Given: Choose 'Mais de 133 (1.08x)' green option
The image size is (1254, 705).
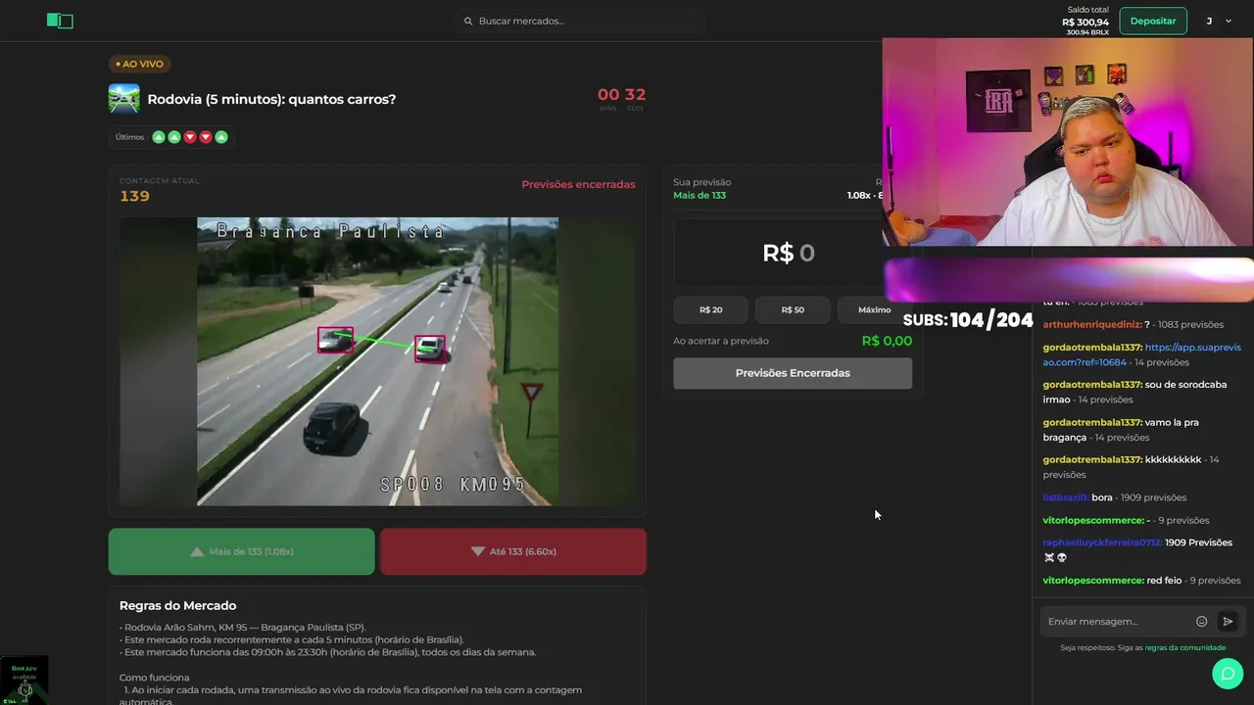Looking at the screenshot, I should click(241, 551).
